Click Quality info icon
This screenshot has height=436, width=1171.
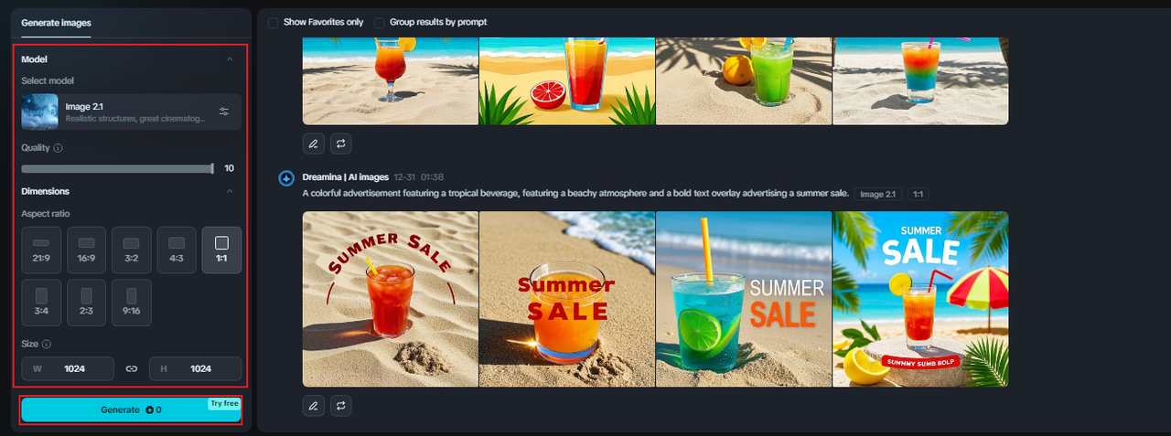coord(58,147)
